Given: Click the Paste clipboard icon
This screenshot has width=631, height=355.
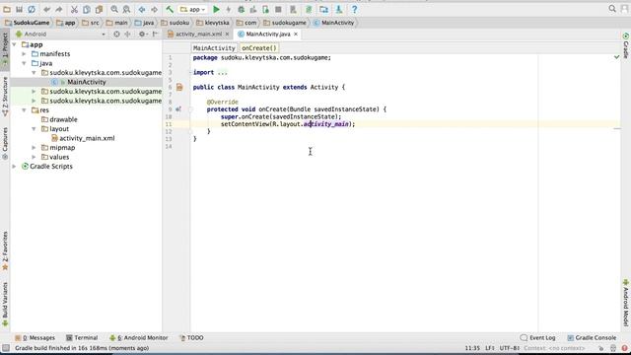Looking at the screenshot, I should pos(99,9).
